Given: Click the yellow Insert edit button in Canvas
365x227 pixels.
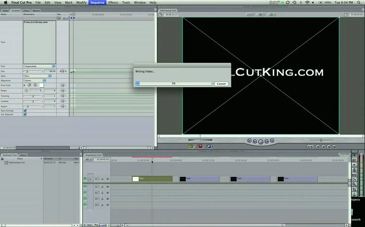Looking at the screenshot, I should click(x=191, y=146).
